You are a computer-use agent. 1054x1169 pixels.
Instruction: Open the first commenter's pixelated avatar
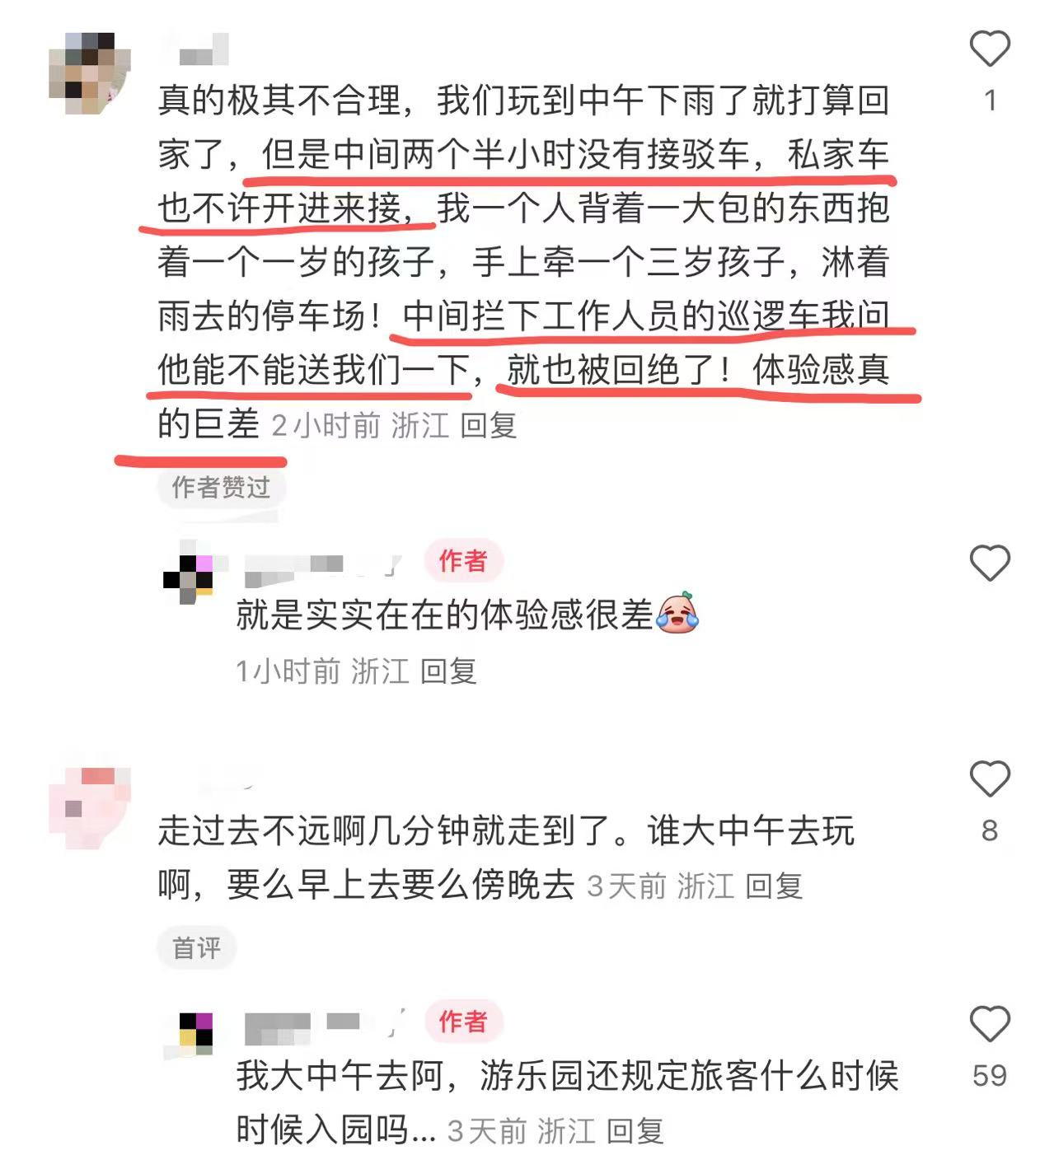90,73
